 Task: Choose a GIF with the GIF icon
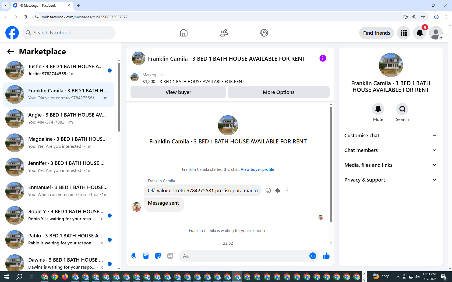tap(170, 256)
